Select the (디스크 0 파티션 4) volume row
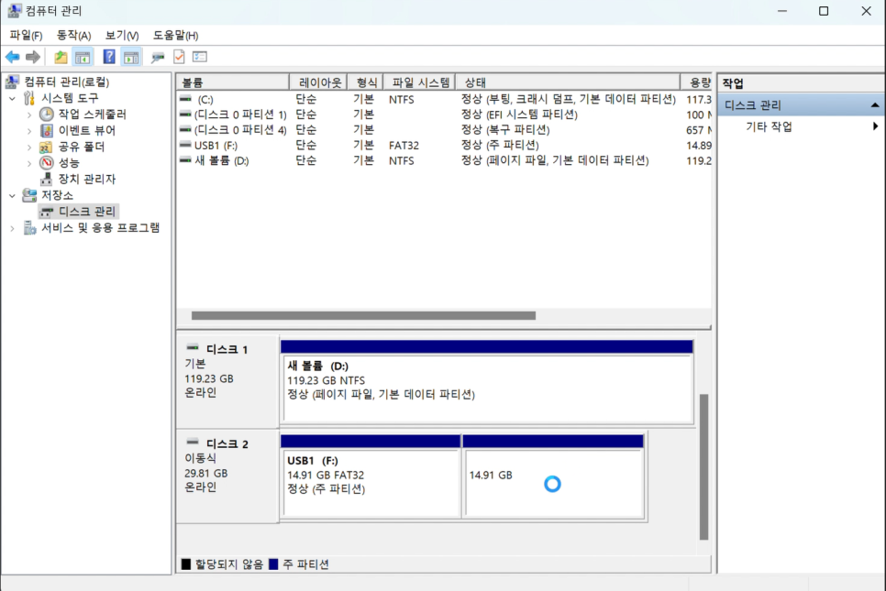 tap(444, 130)
